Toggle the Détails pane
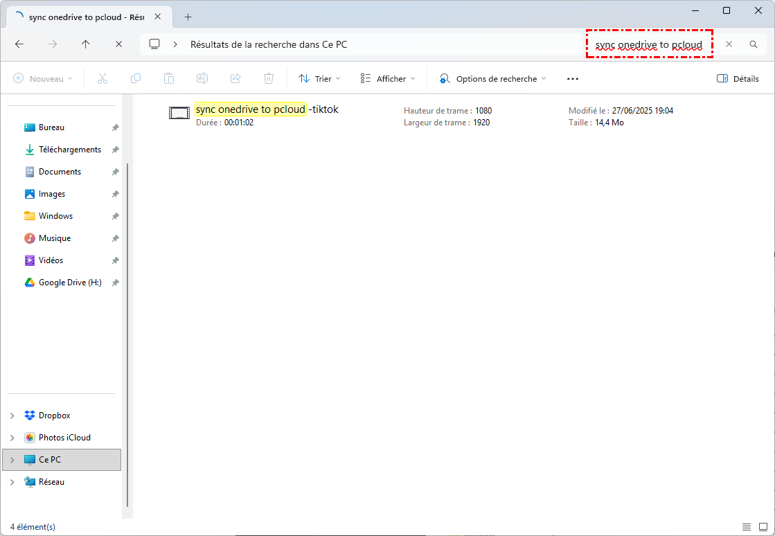Image resolution: width=775 pixels, height=536 pixels. pyautogui.click(x=738, y=79)
